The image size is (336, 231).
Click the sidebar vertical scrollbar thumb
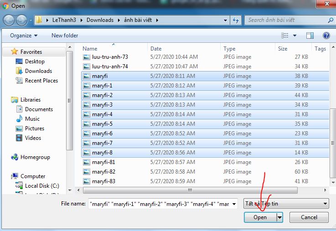tap(69, 101)
